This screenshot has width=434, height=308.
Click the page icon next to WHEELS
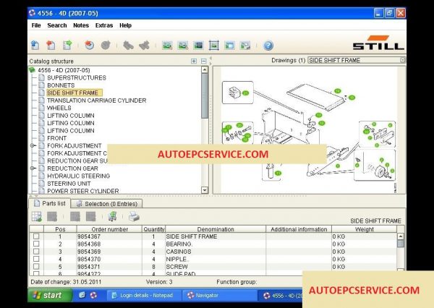(x=41, y=108)
